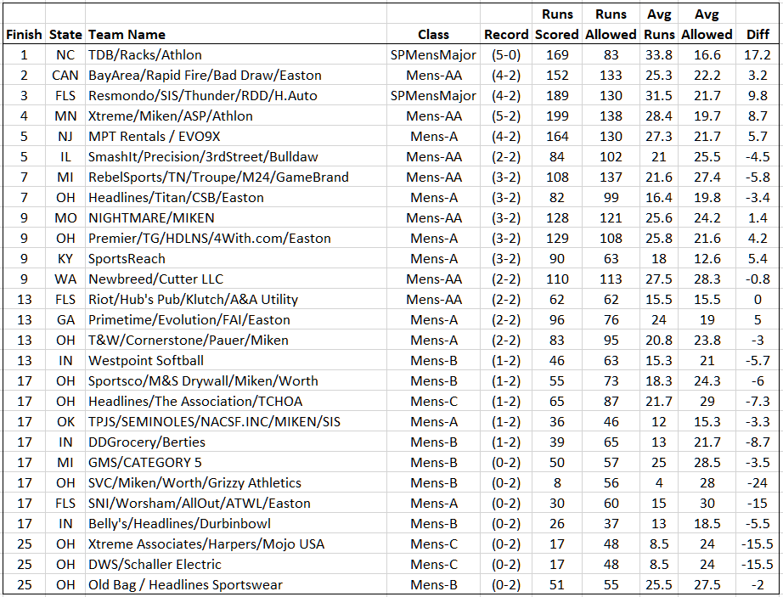Select the state cell 'OK'
Viewport: 783px width, 597px height.
(65, 422)
